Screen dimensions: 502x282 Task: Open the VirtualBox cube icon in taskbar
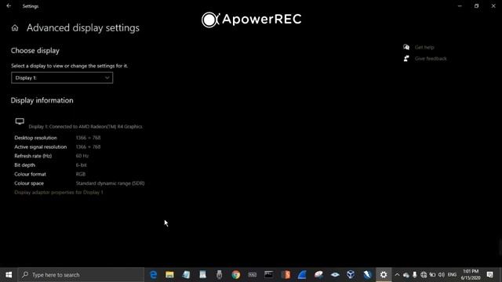(351, 275)
